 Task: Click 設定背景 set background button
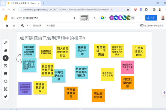coord(37,26)
